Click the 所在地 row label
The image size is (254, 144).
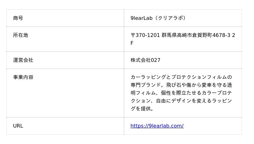click(x=21, y=35)
